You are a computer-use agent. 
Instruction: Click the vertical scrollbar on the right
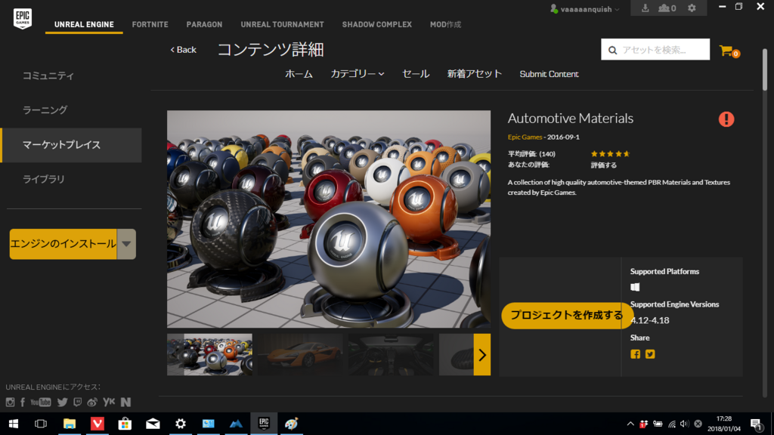765,69
